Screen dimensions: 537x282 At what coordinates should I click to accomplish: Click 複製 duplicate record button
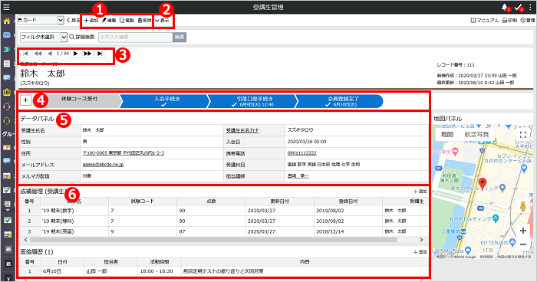127,21
